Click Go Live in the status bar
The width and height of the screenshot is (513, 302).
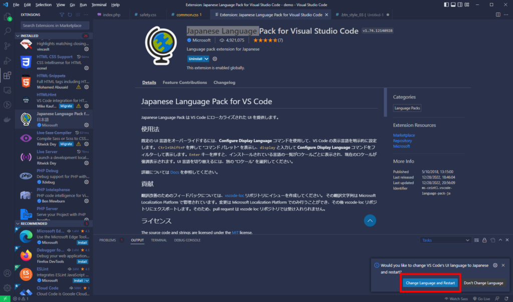(x=481, y=298)
